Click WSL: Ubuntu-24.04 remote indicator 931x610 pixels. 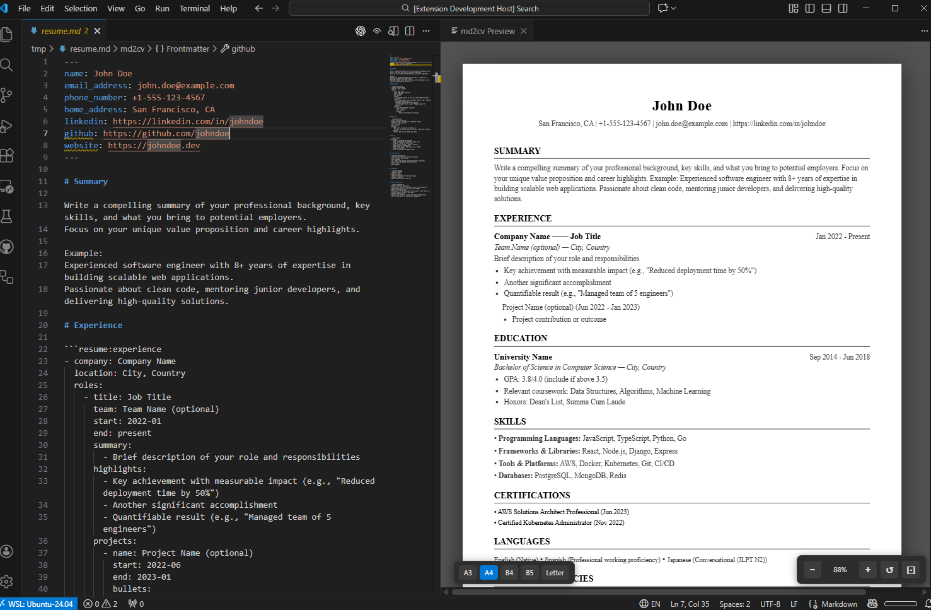(38, 604)
